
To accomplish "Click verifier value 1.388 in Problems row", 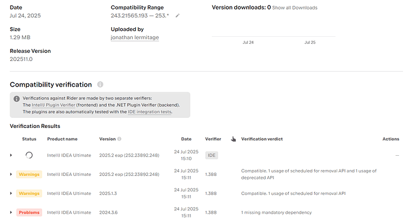I will pos(211,212).
